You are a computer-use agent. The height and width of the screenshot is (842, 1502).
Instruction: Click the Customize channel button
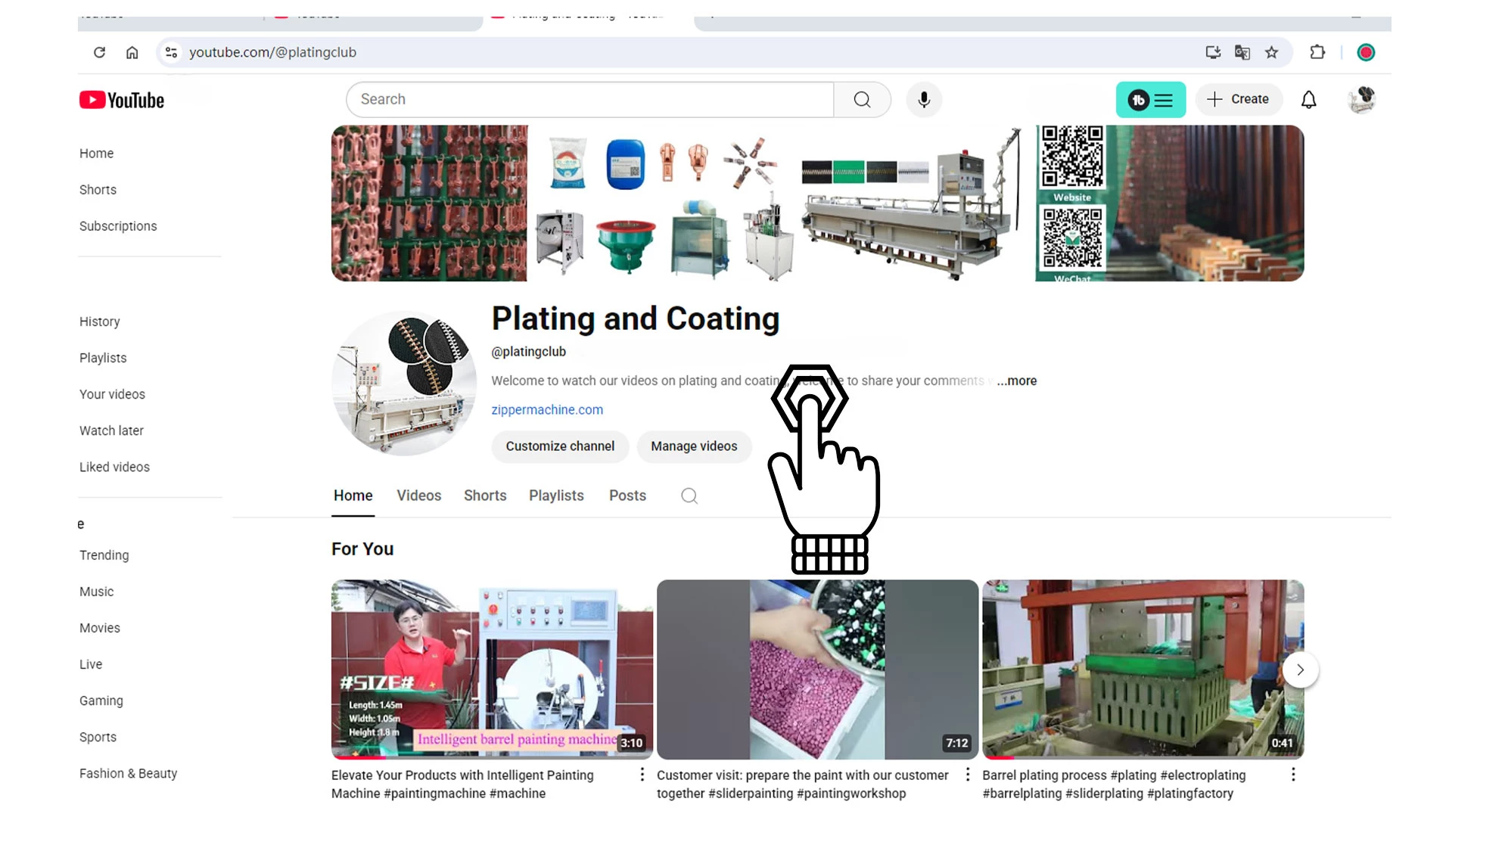(560, 446)
